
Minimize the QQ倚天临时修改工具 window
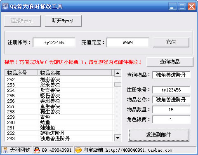(x=172, y=7)
